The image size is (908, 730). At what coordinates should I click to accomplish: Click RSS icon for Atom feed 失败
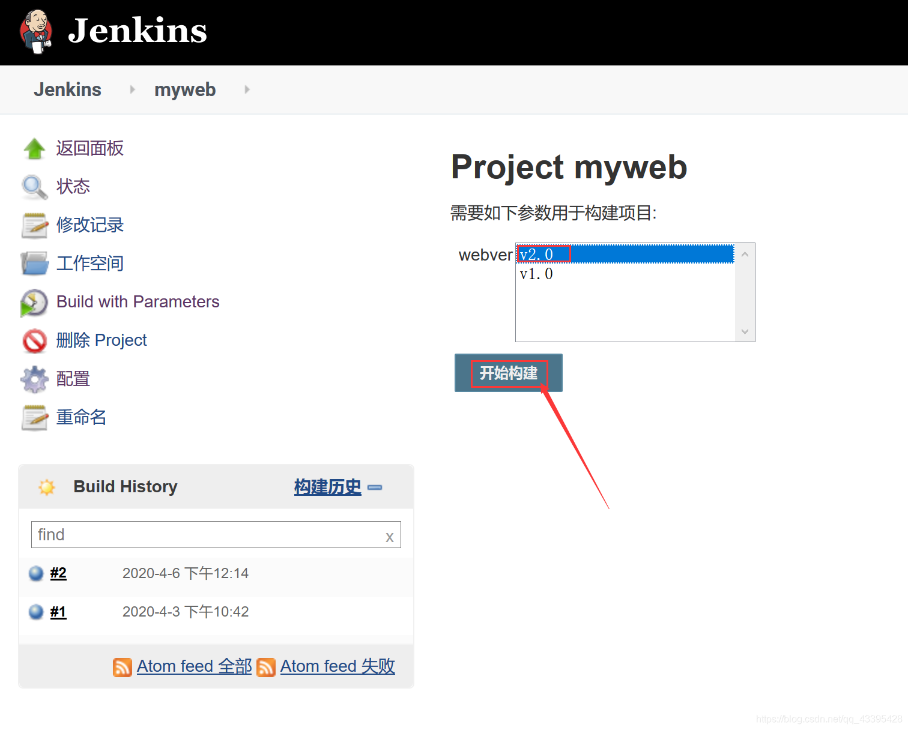[x=266, y=667]
